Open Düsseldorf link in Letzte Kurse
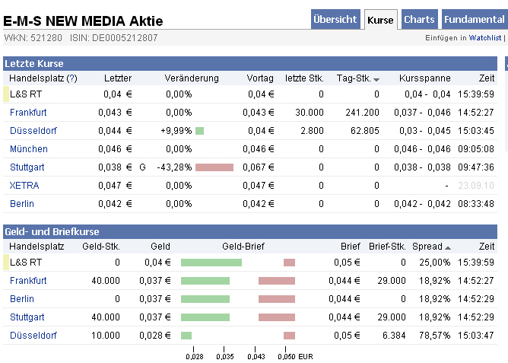The width and height of the screenshot is (508, 363). point(33,131)
